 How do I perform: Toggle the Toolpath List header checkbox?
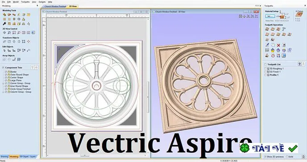266,65
